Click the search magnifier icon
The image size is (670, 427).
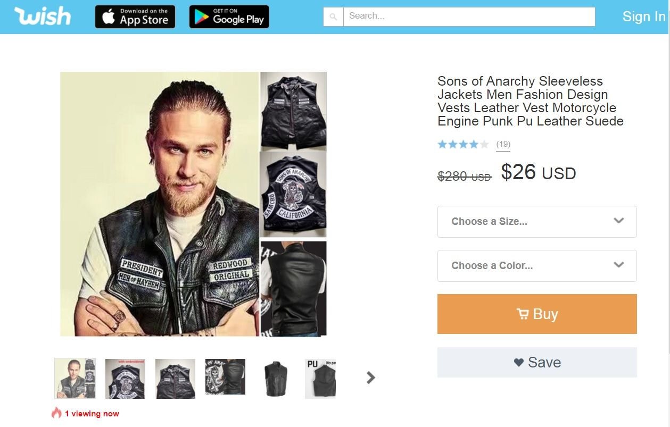(x=334, y=17)
